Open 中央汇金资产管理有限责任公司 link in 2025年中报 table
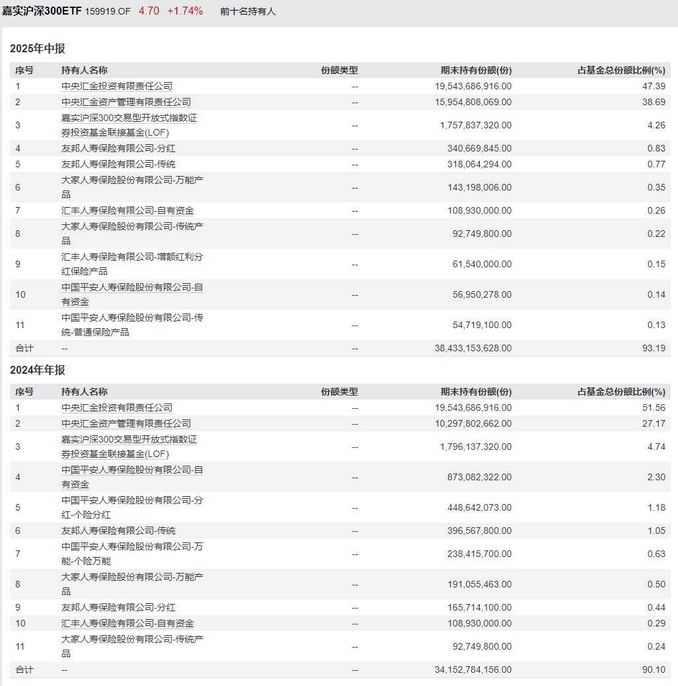The image size is (678, 686). (126, 102)
